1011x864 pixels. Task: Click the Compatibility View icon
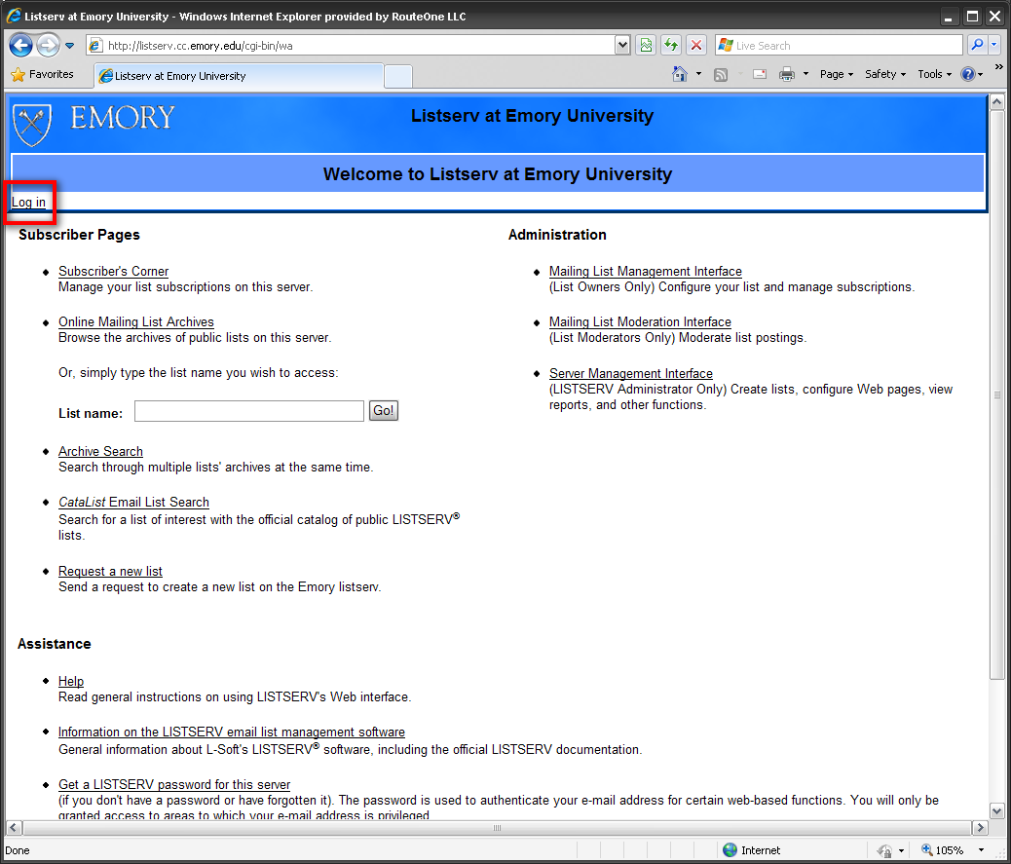646,45
